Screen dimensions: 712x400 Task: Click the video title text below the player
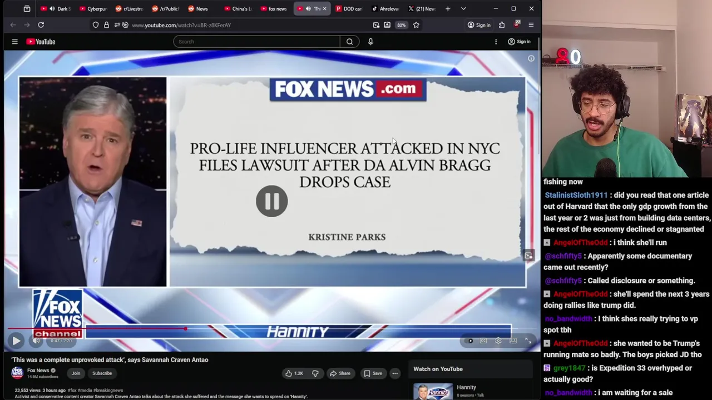pos(110,360)
